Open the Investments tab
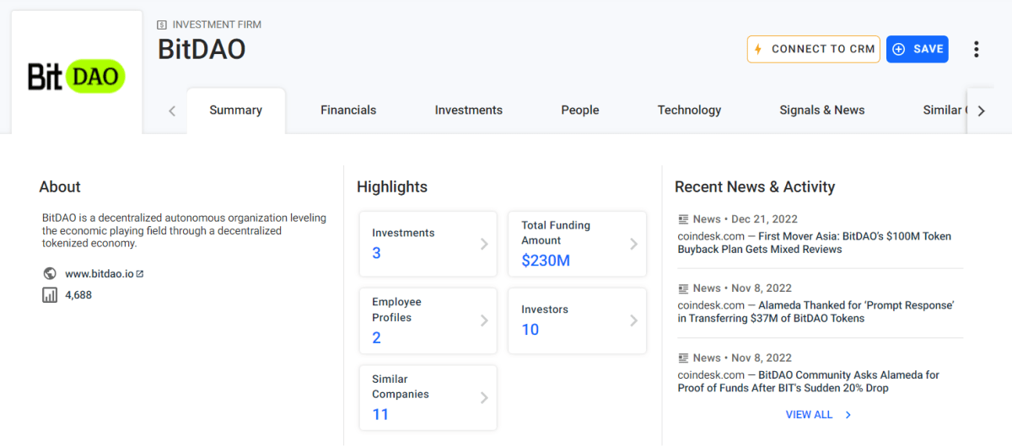 (469, 110)
